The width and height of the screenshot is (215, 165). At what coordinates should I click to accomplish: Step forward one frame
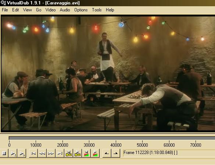tap(51, 153)
